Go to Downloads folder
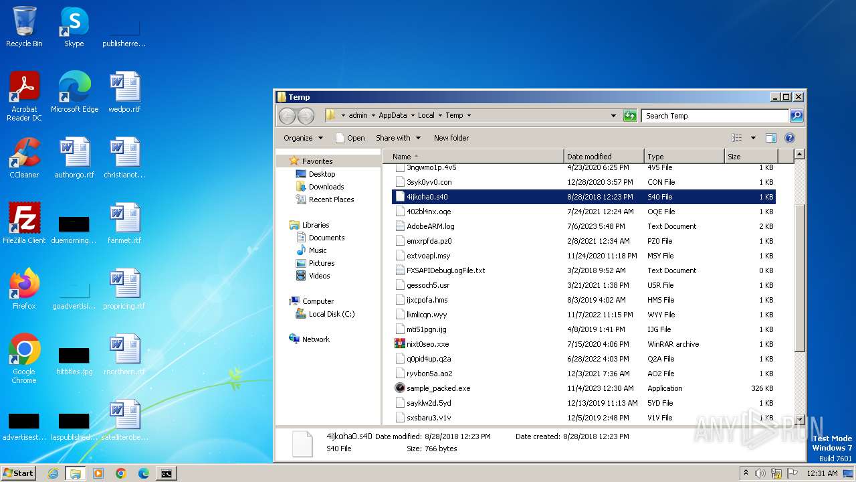Image resolution: width=856 pixels, height=482 pixels. (326, 187)
